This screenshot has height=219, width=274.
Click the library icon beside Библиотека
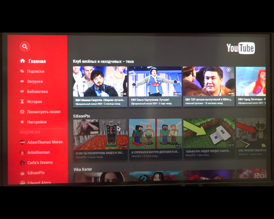pyautogui.click(x=22, y=92)
